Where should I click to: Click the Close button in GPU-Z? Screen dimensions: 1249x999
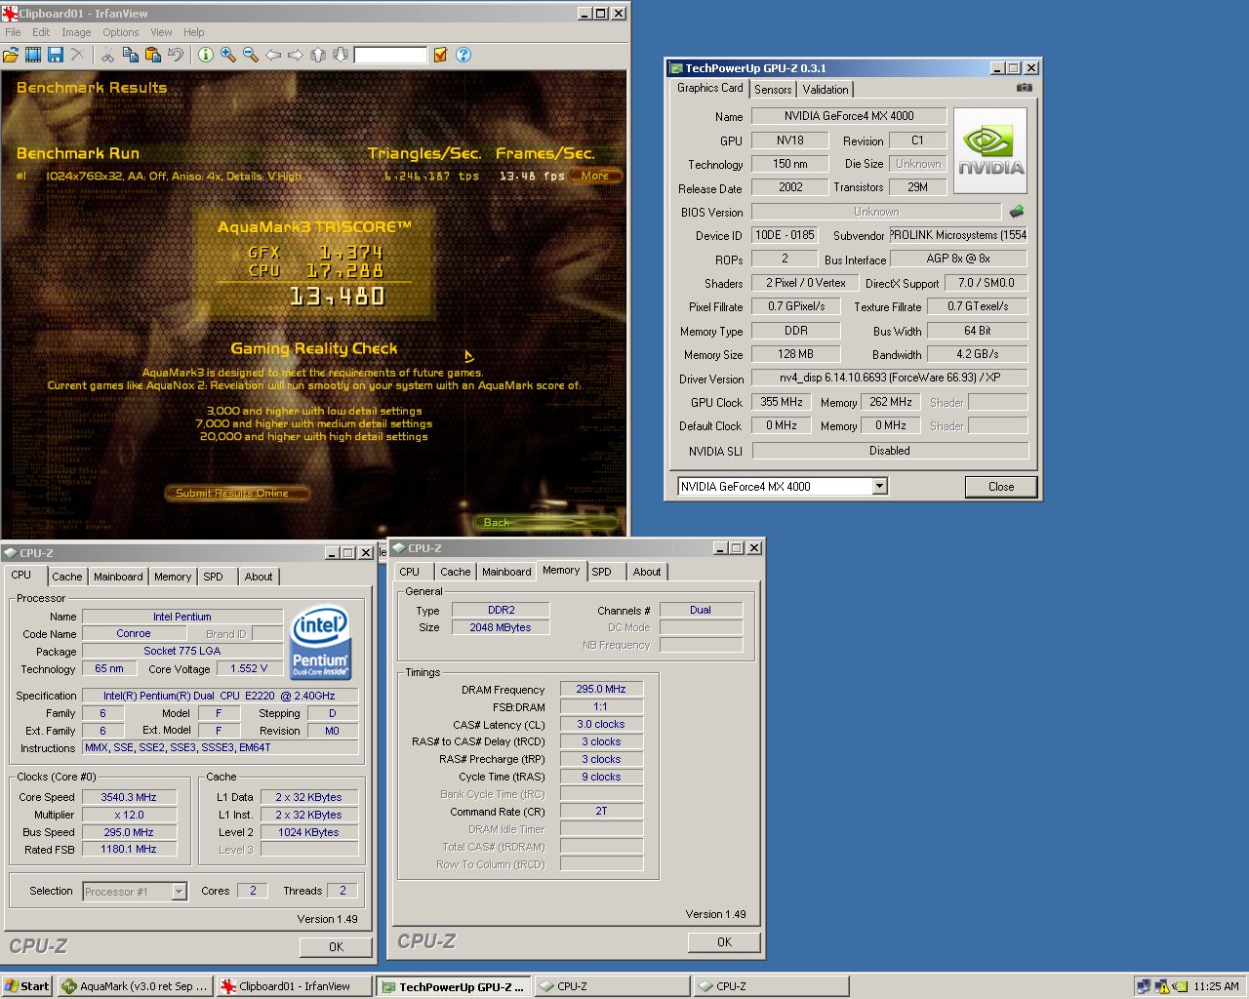point(1001,486)
